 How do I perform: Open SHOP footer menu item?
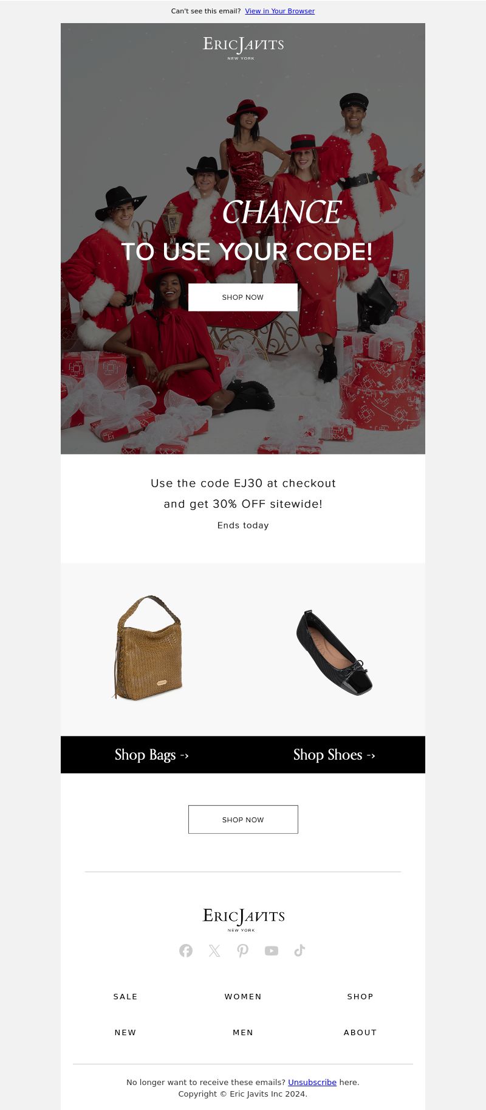tap(360, 996)
